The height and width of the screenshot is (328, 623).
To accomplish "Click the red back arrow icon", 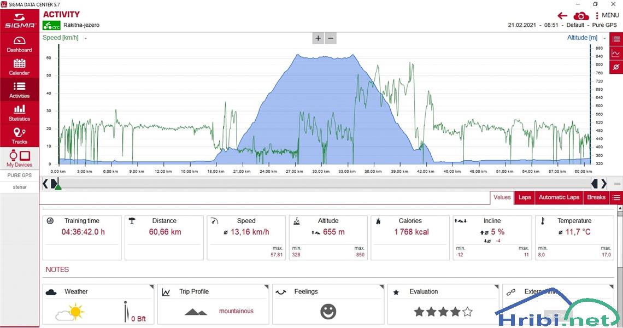I will coord(562,16).
